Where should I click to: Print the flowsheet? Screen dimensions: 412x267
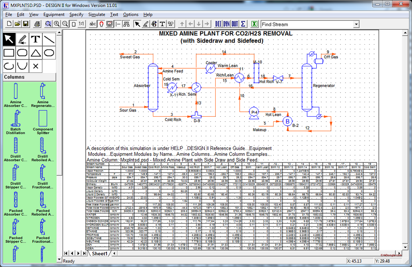point(37,24)
